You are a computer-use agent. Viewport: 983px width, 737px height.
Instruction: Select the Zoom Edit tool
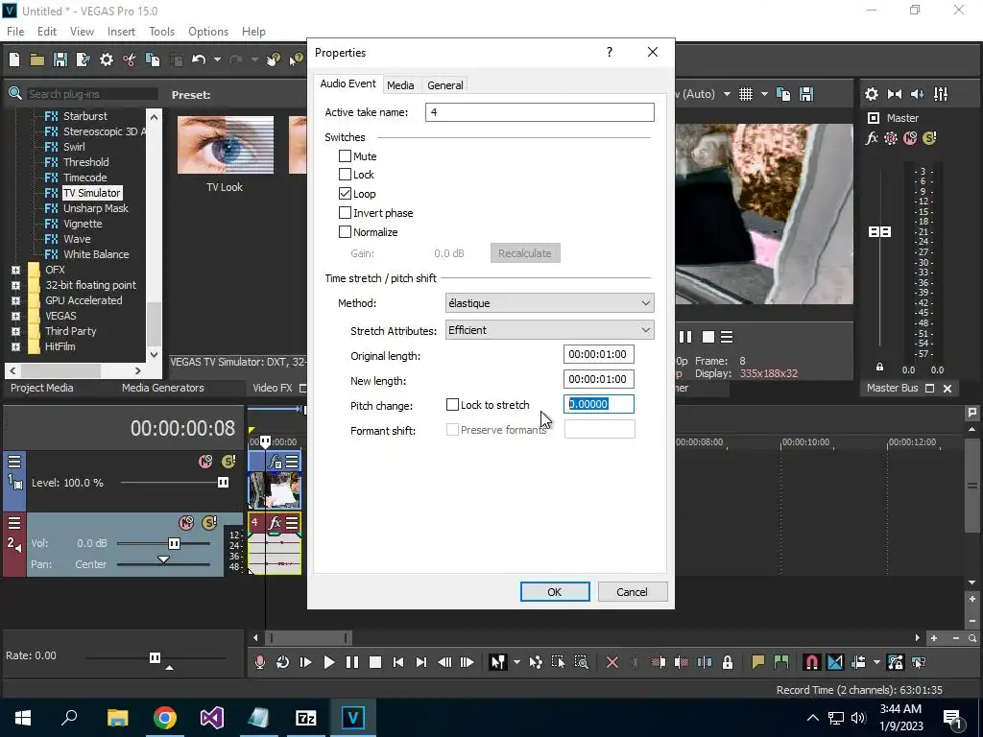click(581, 662)
